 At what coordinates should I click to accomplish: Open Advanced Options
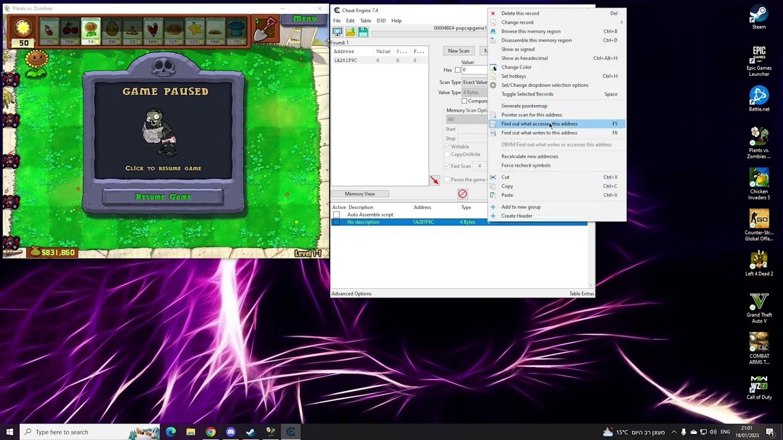click(x=351, y=294)
